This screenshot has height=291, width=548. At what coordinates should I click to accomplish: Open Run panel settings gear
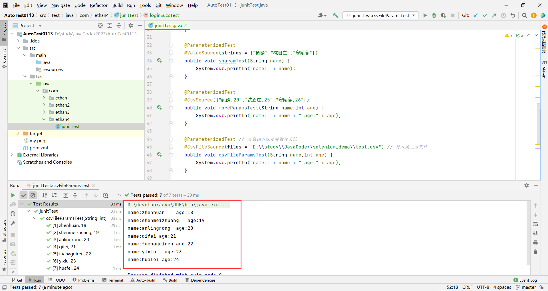coord(527,185)
